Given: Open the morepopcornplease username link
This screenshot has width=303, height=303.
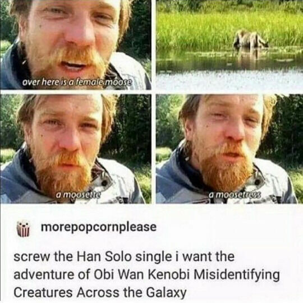Looking at the screenshot, I should point(99,228).
